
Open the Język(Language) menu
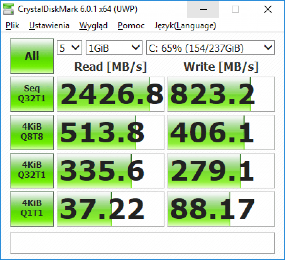coord(185,26)
